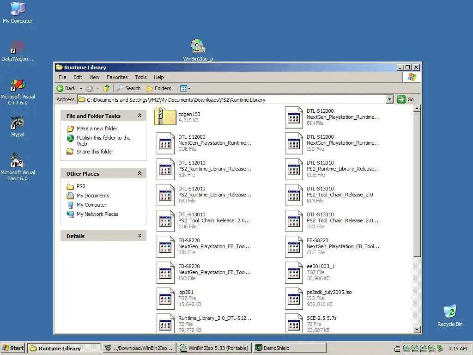This screenshot has height=355, width=473.
Task: Open the Edit menu
Action: [78, 77]
